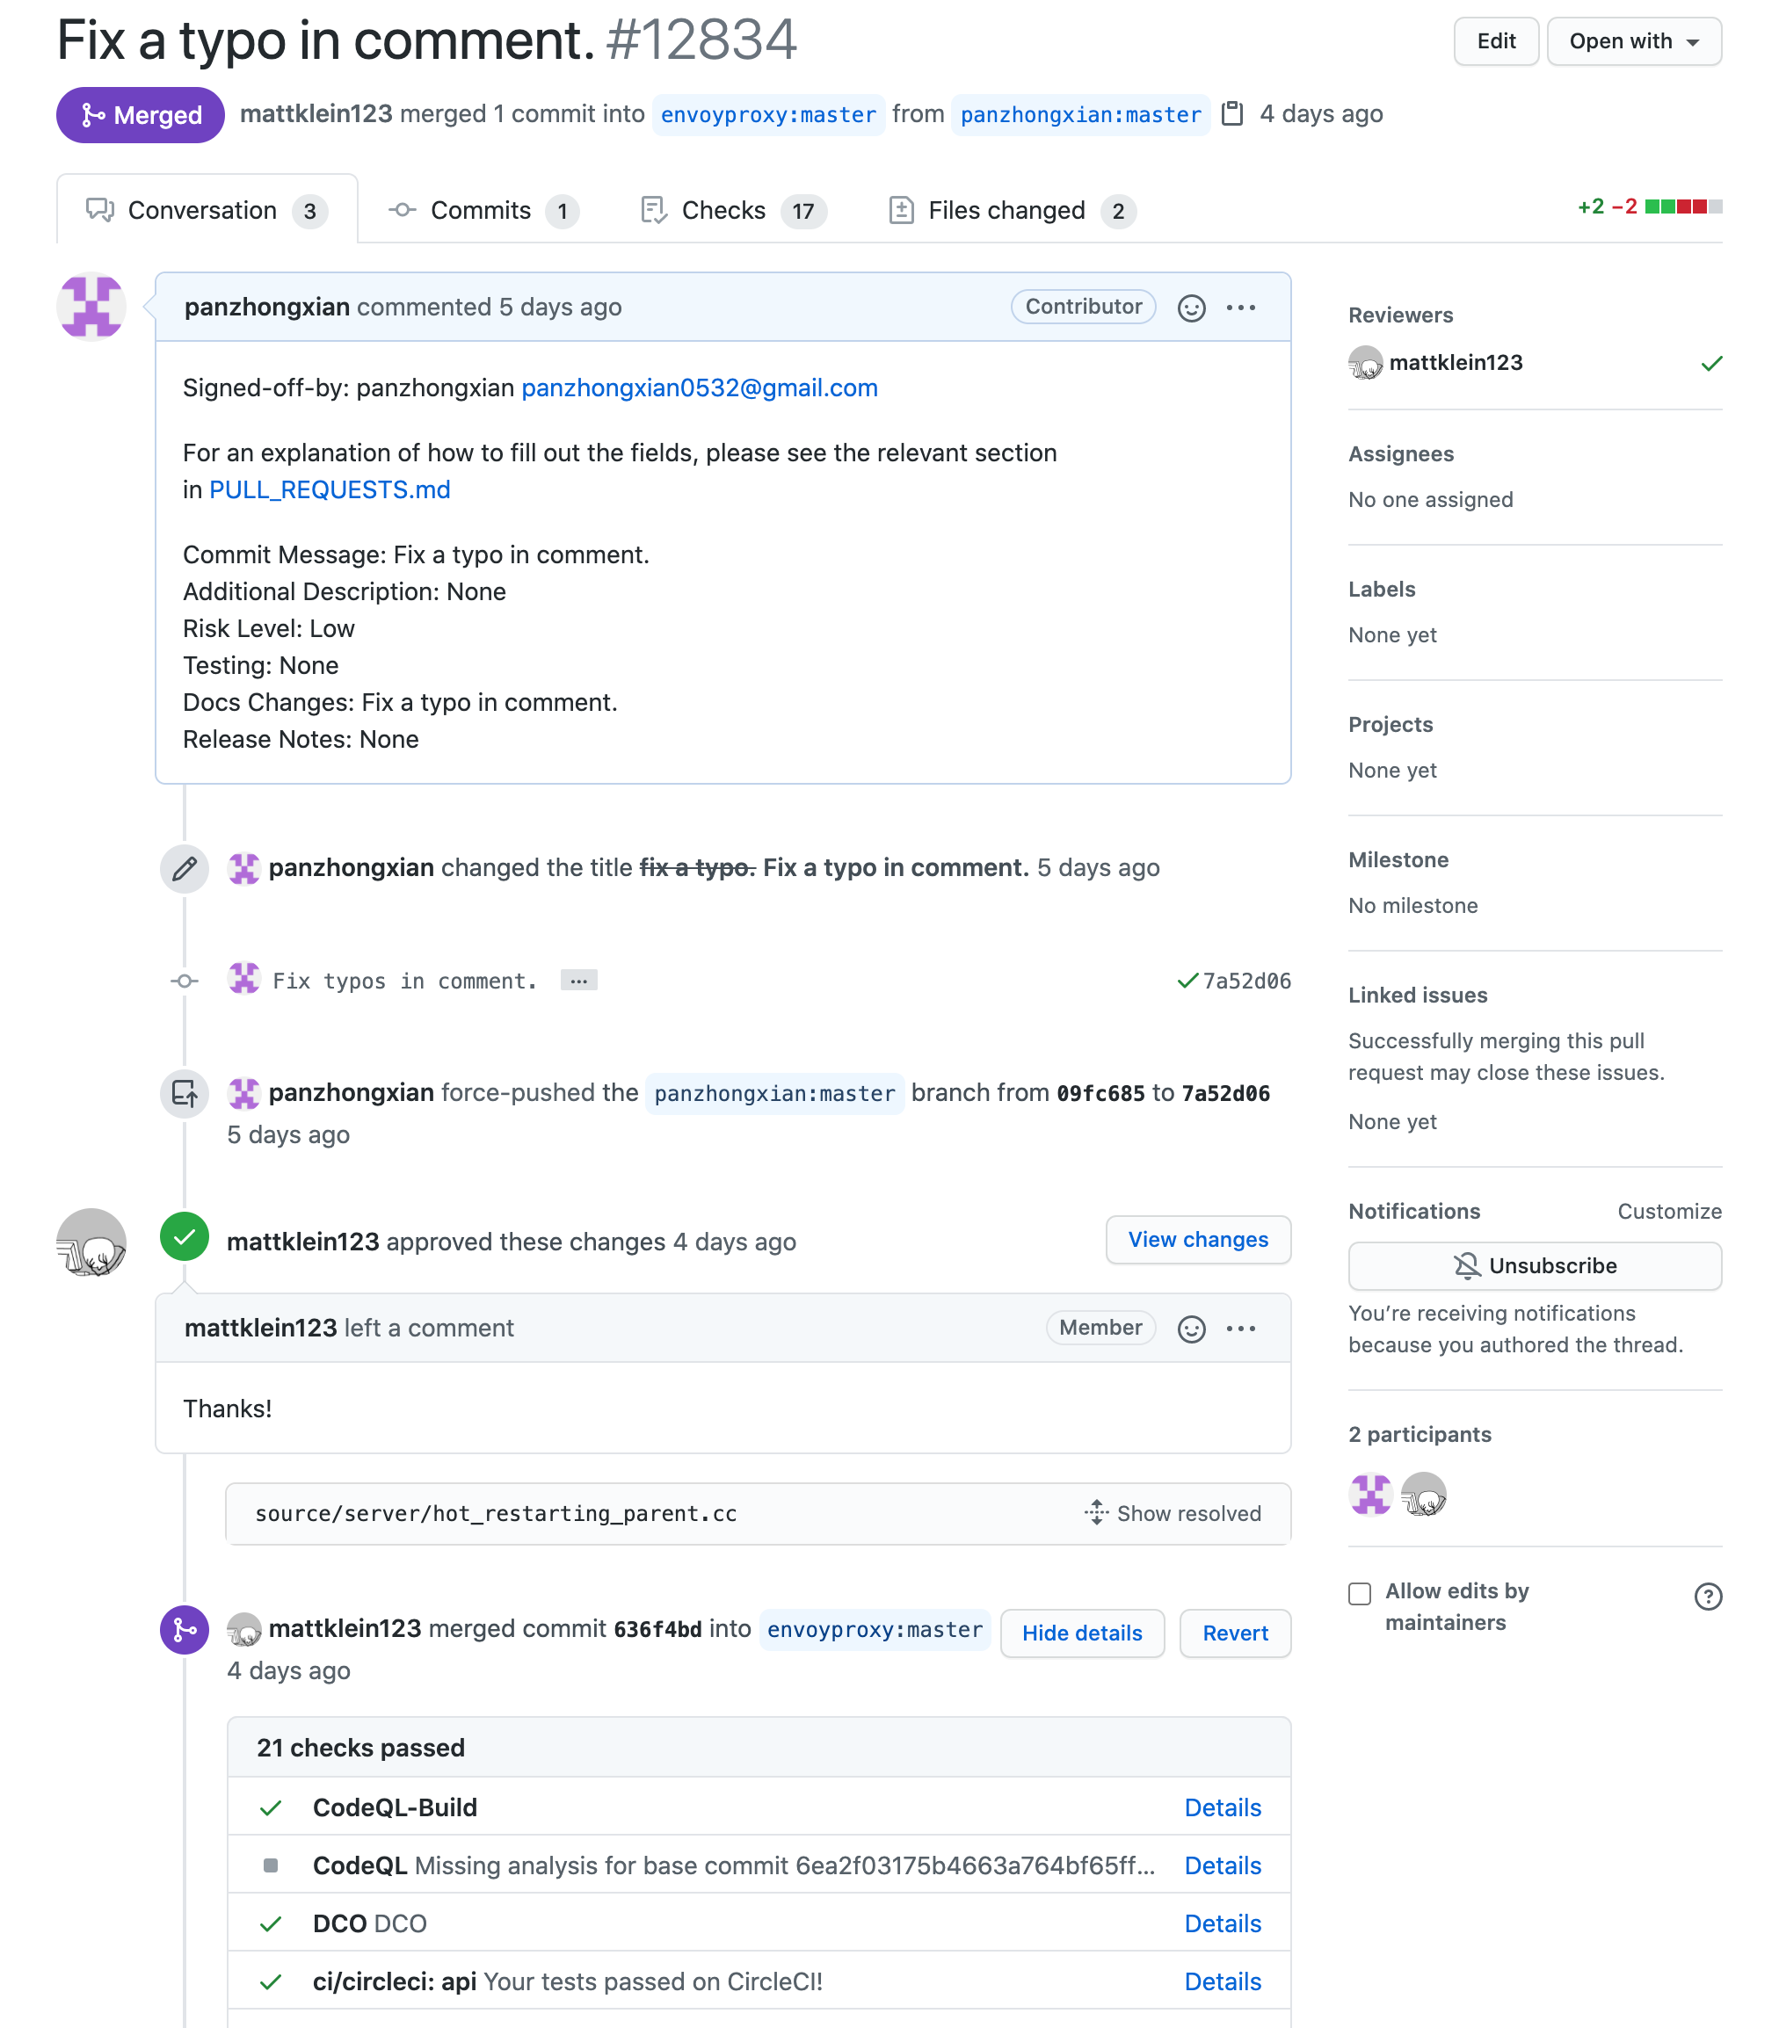Click the help icon beside Allow edits

[1708, 1597]
